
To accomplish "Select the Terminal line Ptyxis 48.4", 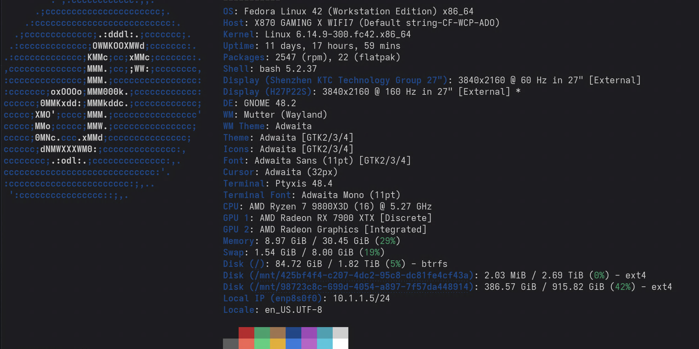I will click(x=278, y=184).
